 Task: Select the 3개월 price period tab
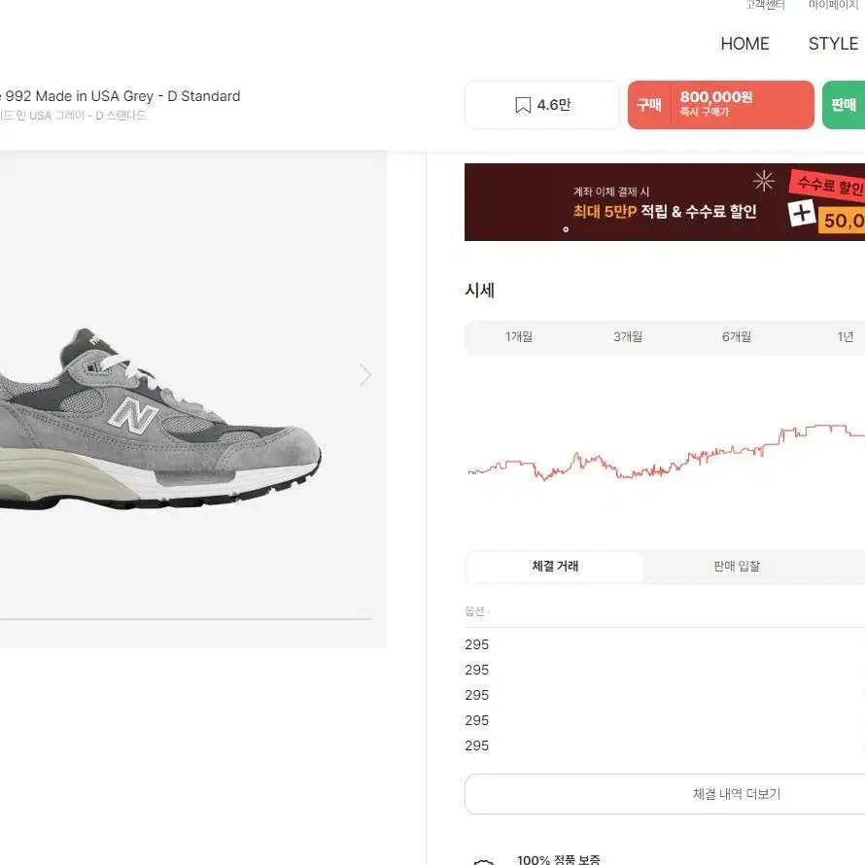tap(628, 336)
